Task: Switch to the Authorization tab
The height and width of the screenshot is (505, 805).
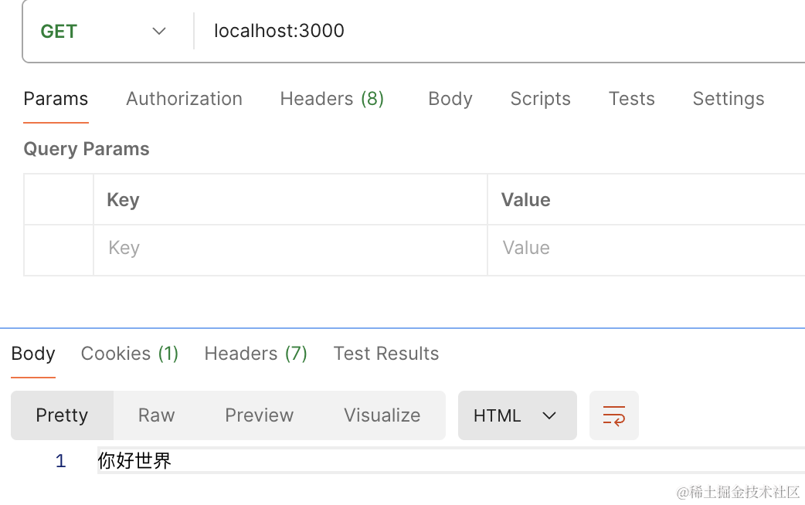Action: (x=184, y=99)
